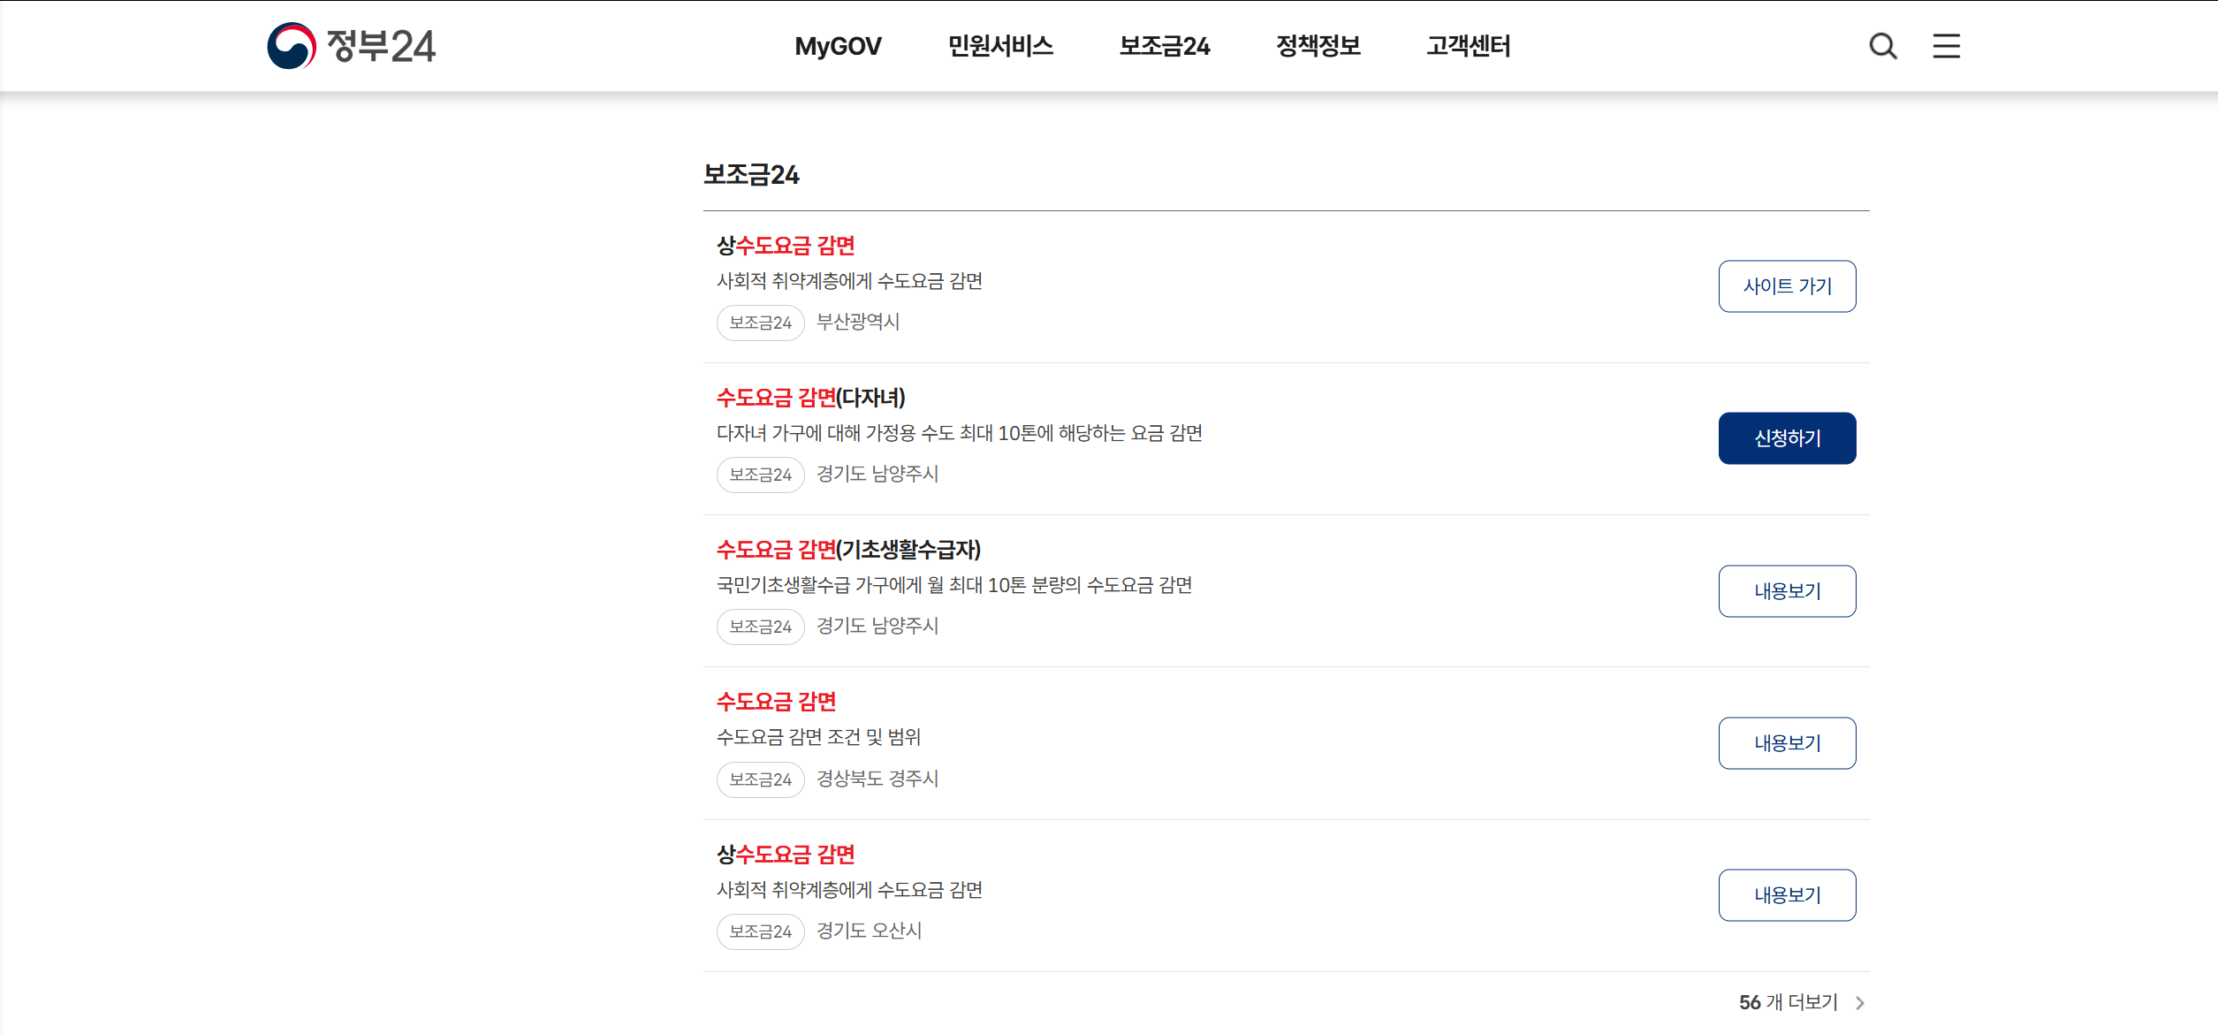Click 내용보기 for the 경주시 listing
This screenshot has width=2218, height=1034.
pyautogui.click(x=1787, y=742)
